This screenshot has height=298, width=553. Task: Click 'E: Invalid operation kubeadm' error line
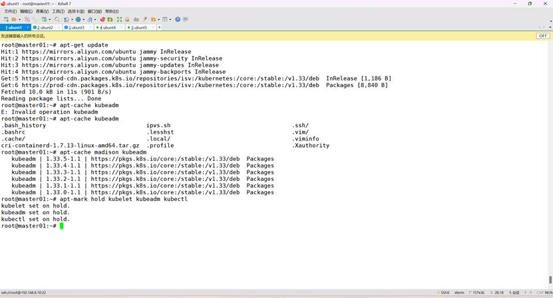[49, 112]
